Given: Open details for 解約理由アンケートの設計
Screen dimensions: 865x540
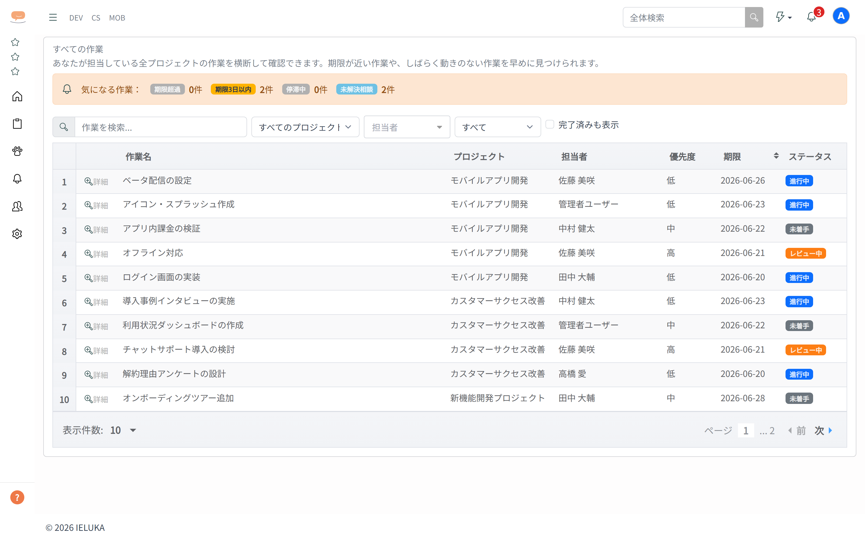Looking at the screenshot, I should point(96,375).
